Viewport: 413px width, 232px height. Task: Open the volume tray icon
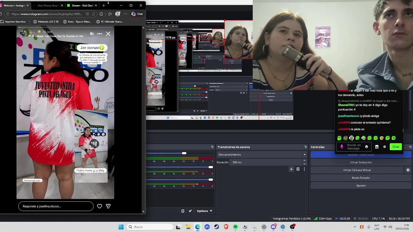(390, 227)
